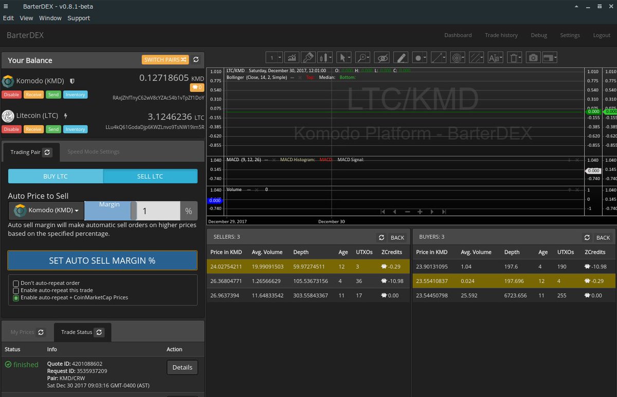Click SET AUTO SELL MARGIN % button

click(102, 260)
